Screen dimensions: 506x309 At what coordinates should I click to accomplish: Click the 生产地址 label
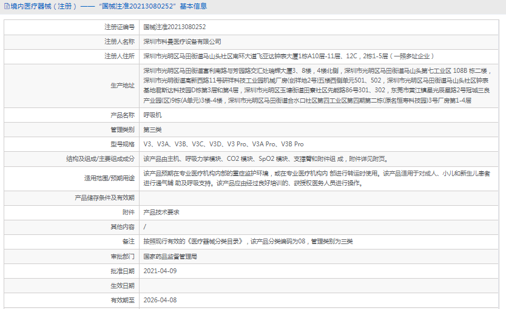(x=123, y=86)
